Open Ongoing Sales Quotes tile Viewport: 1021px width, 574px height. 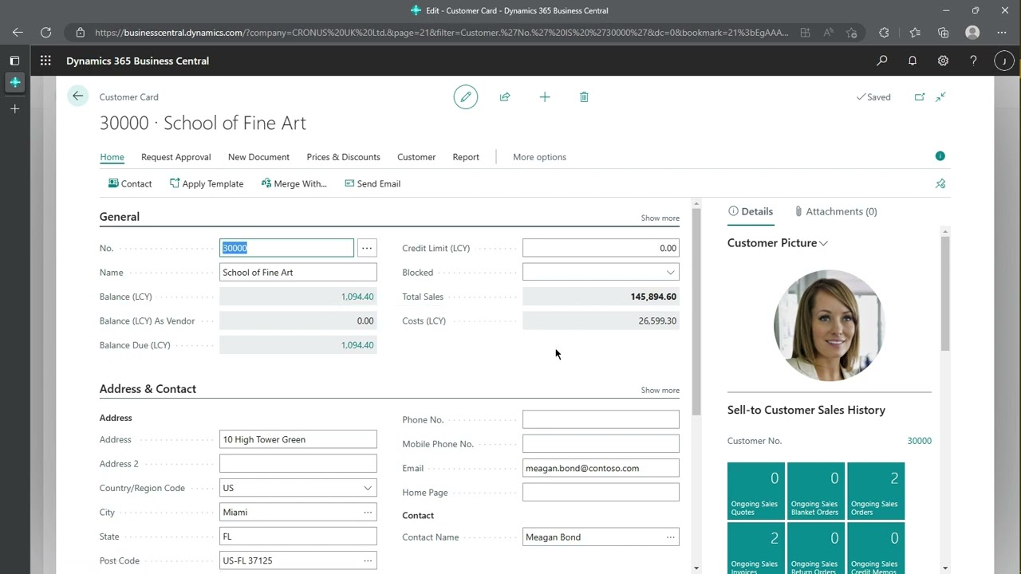coord(756,491)
